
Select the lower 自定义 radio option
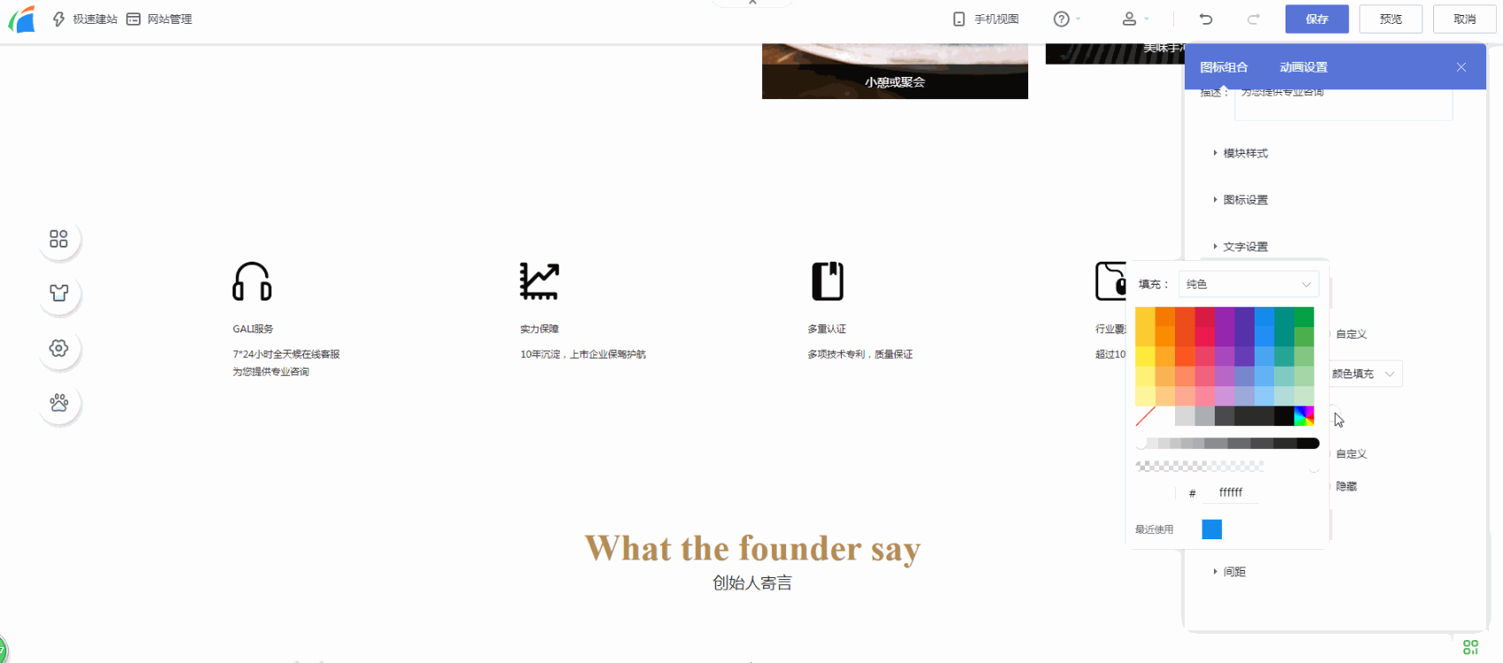coord(1349,453)
